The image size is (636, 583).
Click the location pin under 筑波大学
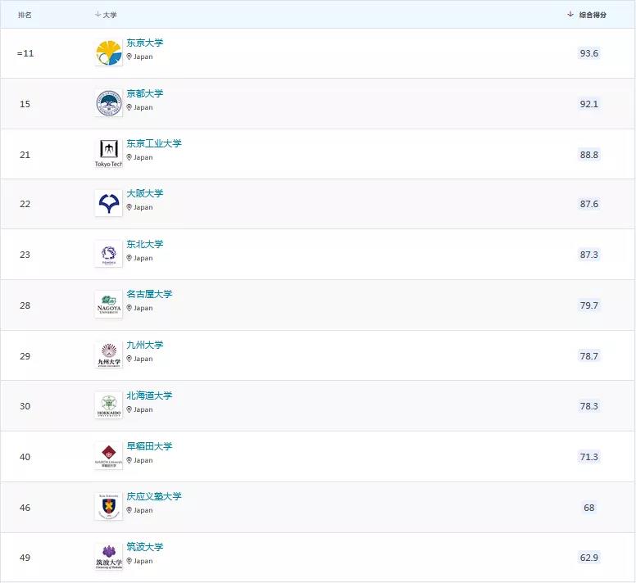pyautogui.click(x=129, y=561)
